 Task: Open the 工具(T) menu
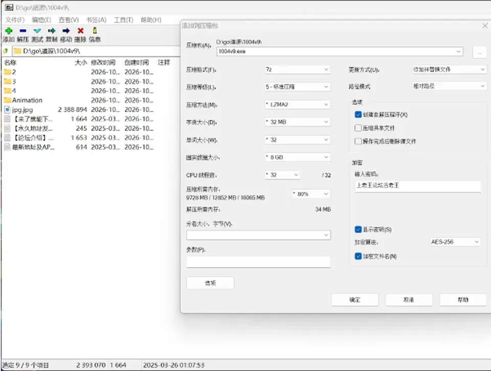coord(123,20)
